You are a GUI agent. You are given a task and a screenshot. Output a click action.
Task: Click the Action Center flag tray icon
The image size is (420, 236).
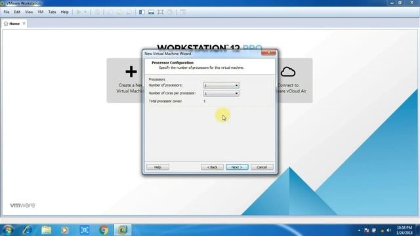pyautogui.click(x=367, y=230)
